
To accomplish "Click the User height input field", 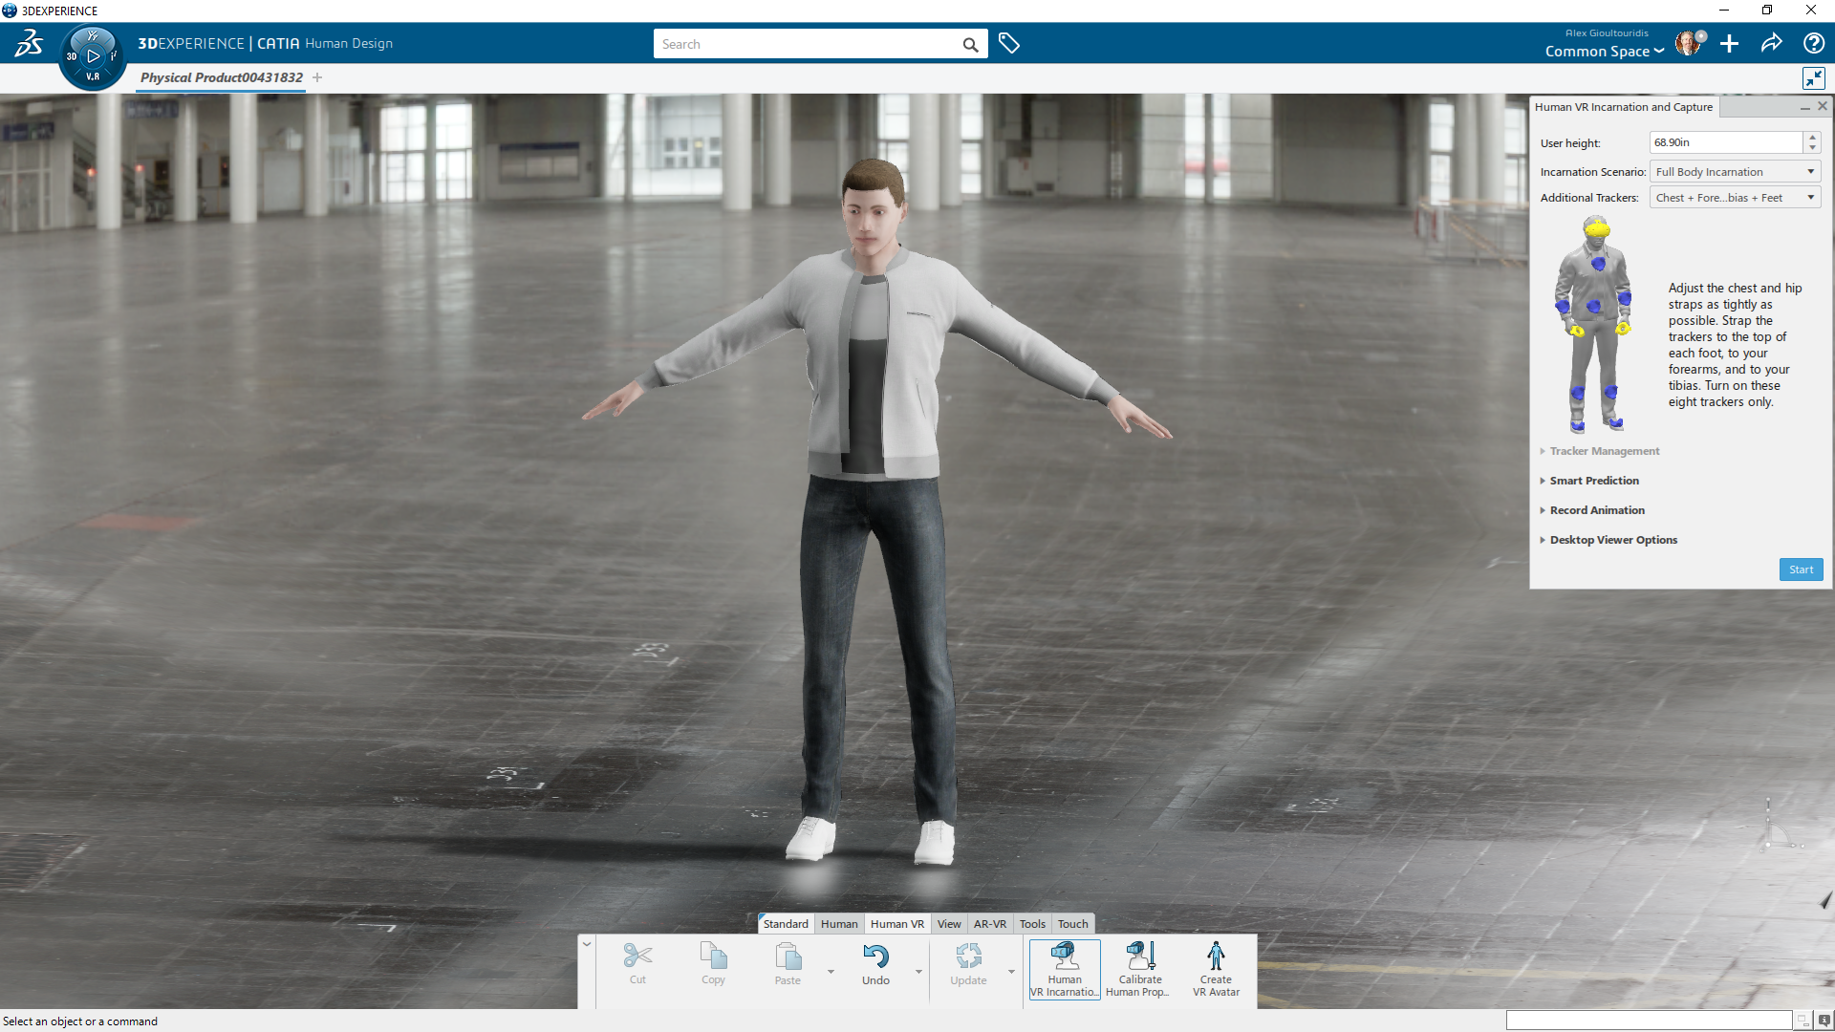I will point(1724,142).
